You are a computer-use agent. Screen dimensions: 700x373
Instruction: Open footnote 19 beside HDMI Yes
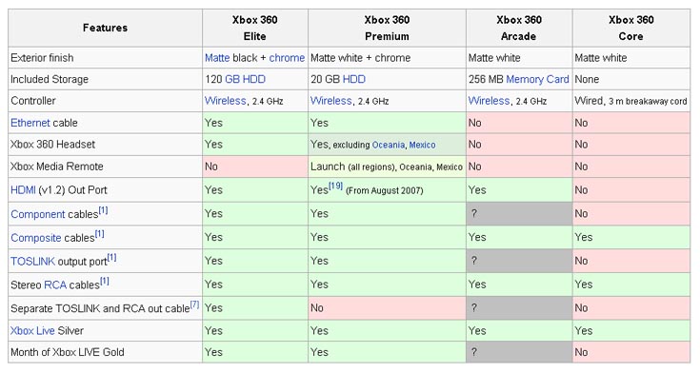[335, 186]
